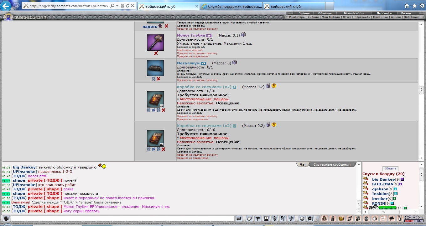The image size is (426, 226).
Task: Open info icon beside kosikdr
Action: pyautogui.click(x=395, y=198)
